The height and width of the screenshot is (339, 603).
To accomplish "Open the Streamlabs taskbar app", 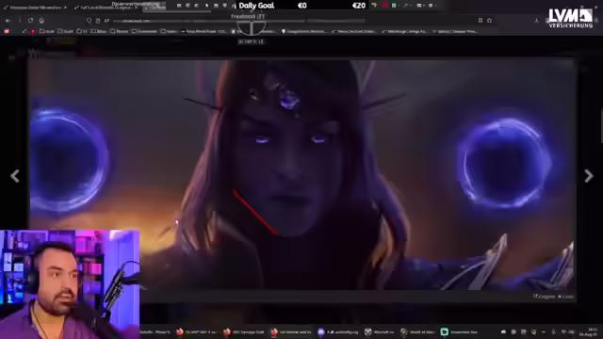I will pyautogui.click(x=444, y=331).
